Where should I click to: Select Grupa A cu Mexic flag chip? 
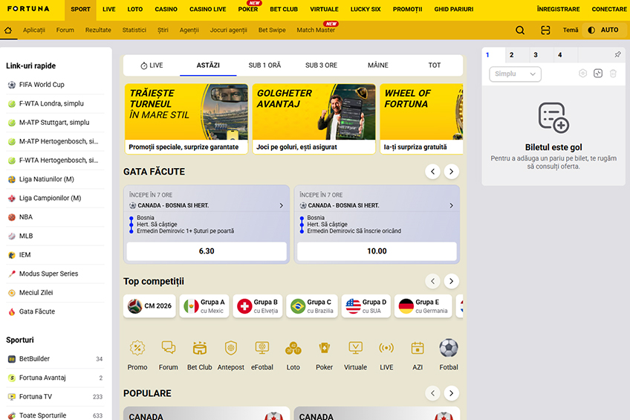click(x=204, y=306)
